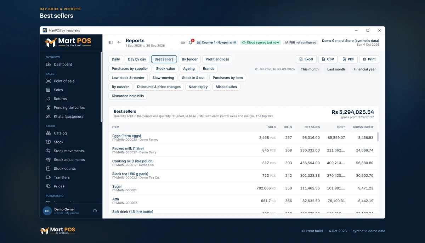This screenshot has height=243, width=425.
Task: Click the Sales receipt icon in sidebar
Action: point(48,90)
